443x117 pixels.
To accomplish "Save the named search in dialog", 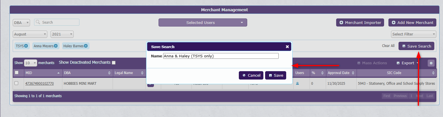I will point(276,76).
